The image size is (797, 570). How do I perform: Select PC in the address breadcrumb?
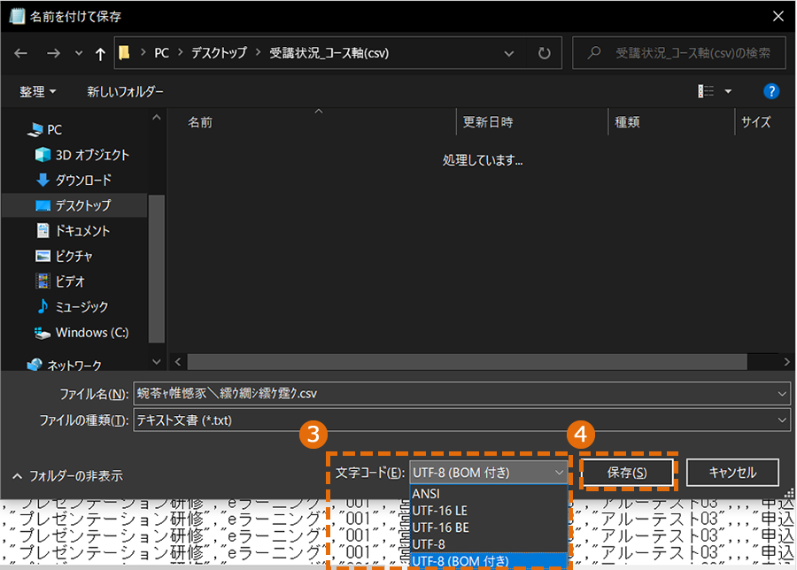tap(162, 53)
